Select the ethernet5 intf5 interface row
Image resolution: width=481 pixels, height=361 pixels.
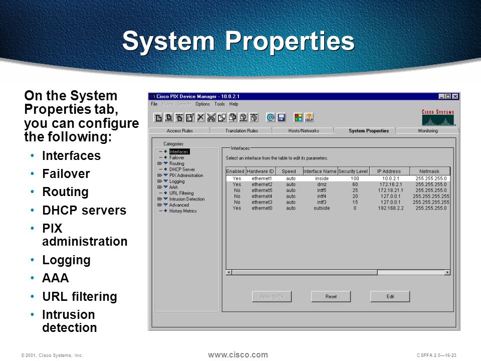coord(338,191)
